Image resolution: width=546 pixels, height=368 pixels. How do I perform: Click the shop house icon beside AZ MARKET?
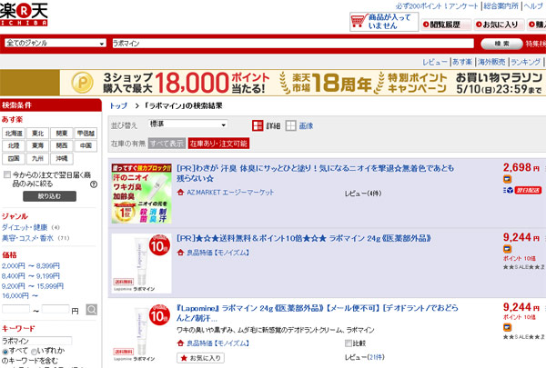point(180,192)
